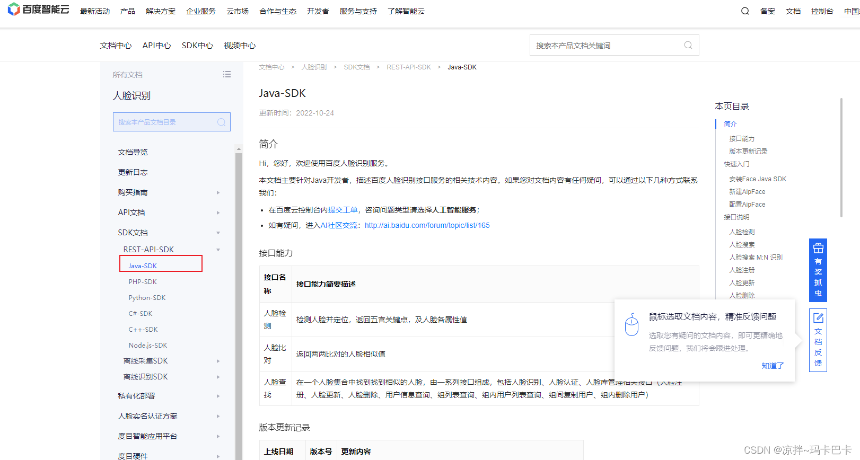Open 文档导览 in sidebar

click(133, 152)
